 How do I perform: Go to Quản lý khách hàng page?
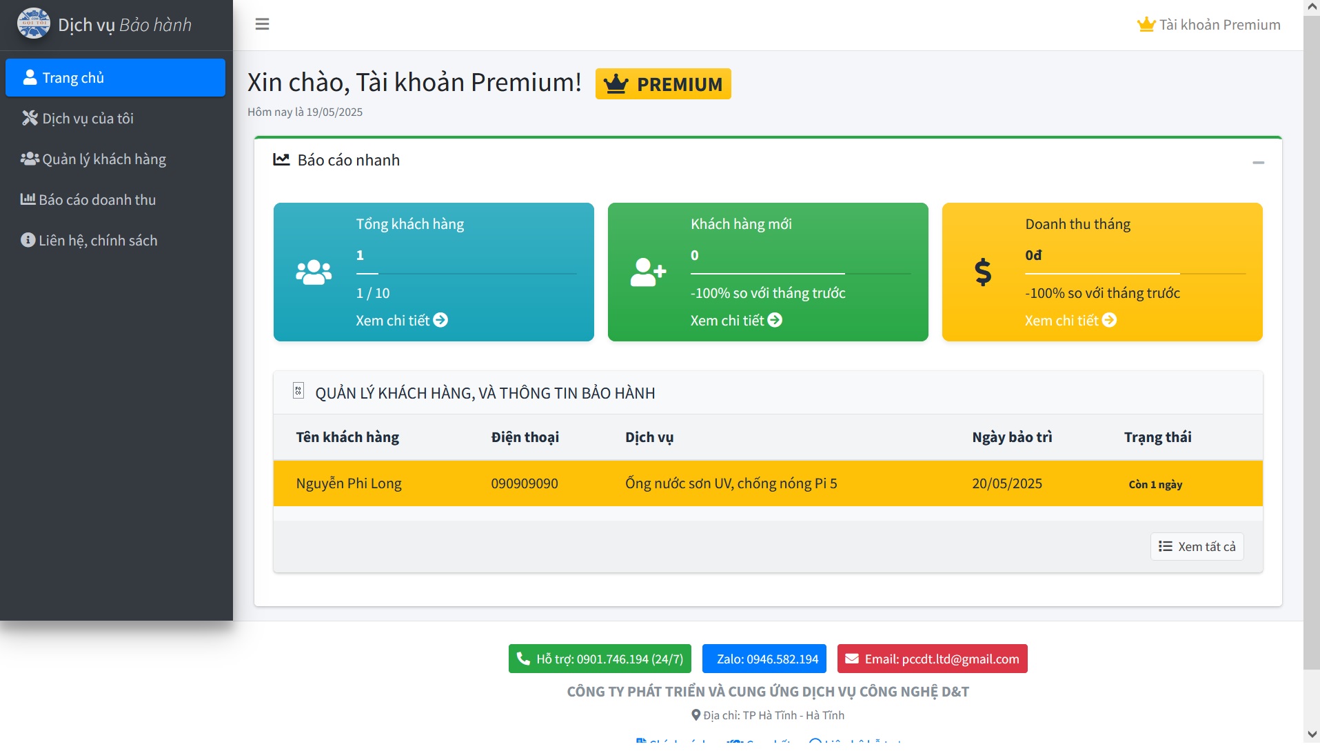coord(103,159)
